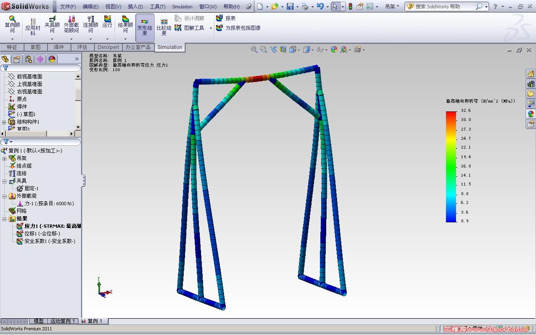The width and height of the screenshot is (536, 335).
Task: Save the document with the floppy icon
Action: [290, 6]
